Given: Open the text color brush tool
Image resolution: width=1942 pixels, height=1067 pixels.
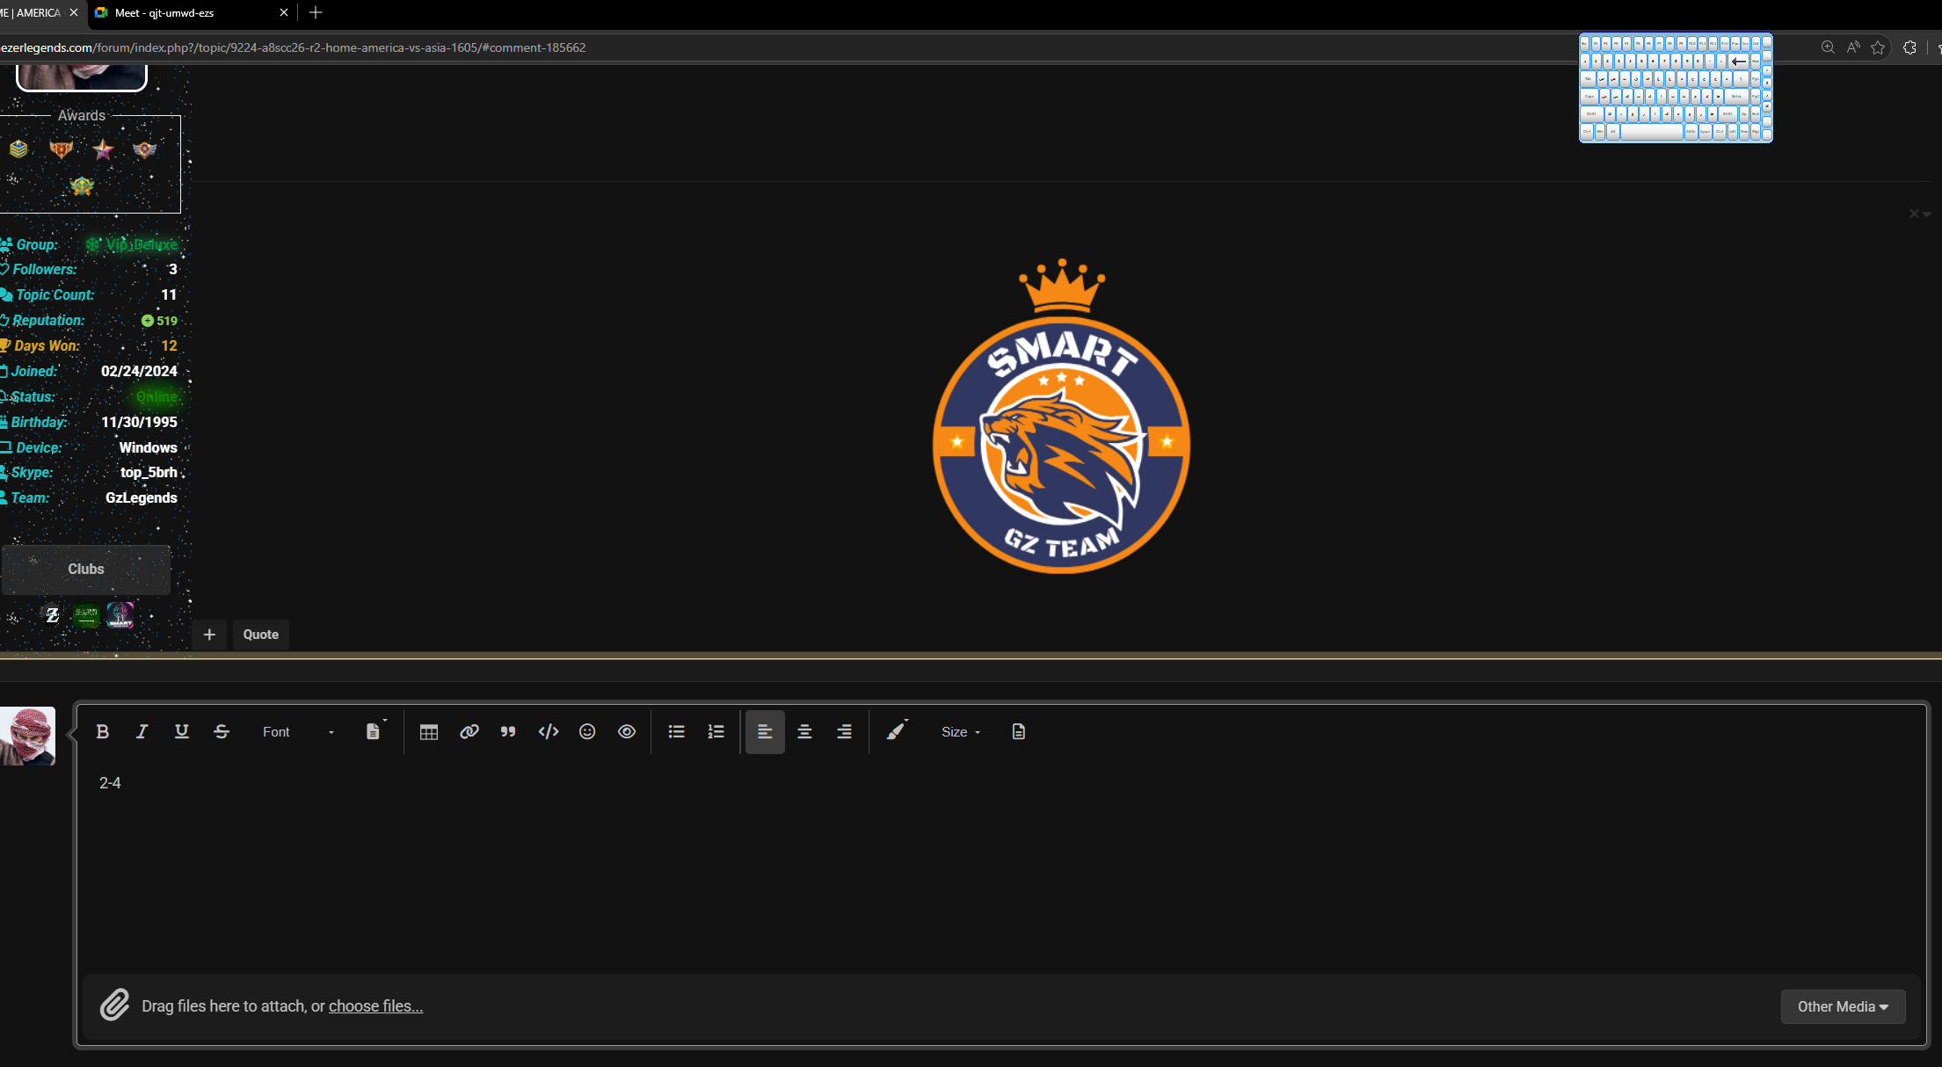Looking at the screenshot, I should [897, 731].
